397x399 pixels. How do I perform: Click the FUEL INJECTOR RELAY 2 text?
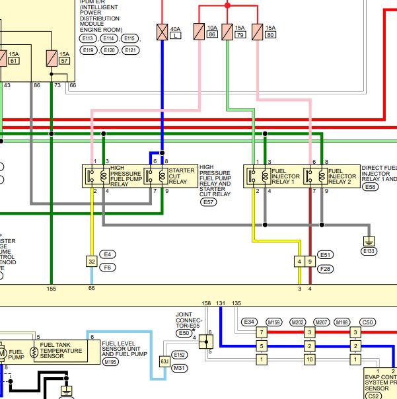[x=342, y=176]
